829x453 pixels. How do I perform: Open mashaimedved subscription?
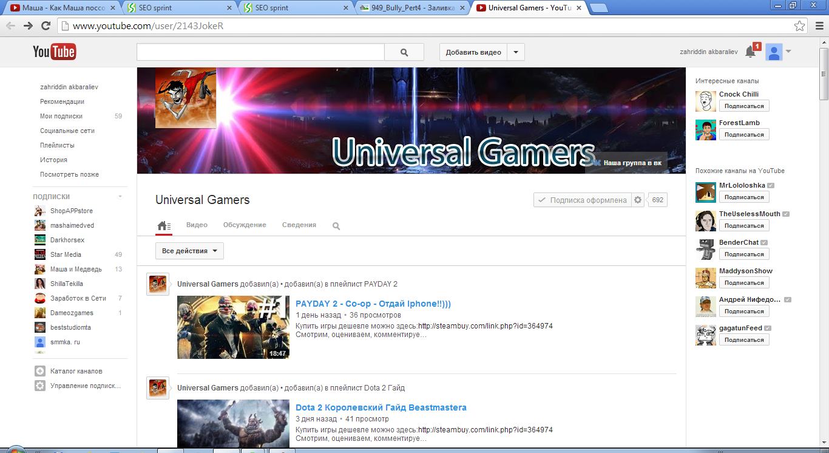(72, 225)
